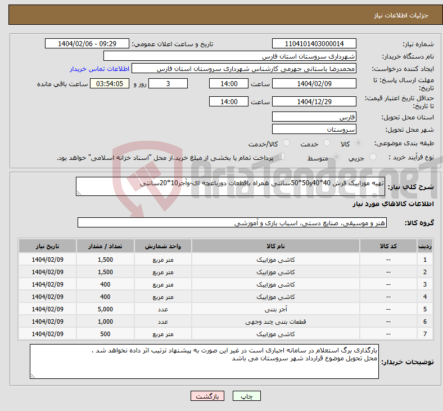This screenshot has width=443, height=411.
Task: Click the کد کالا column header
Action: click(x=388, y=246)
